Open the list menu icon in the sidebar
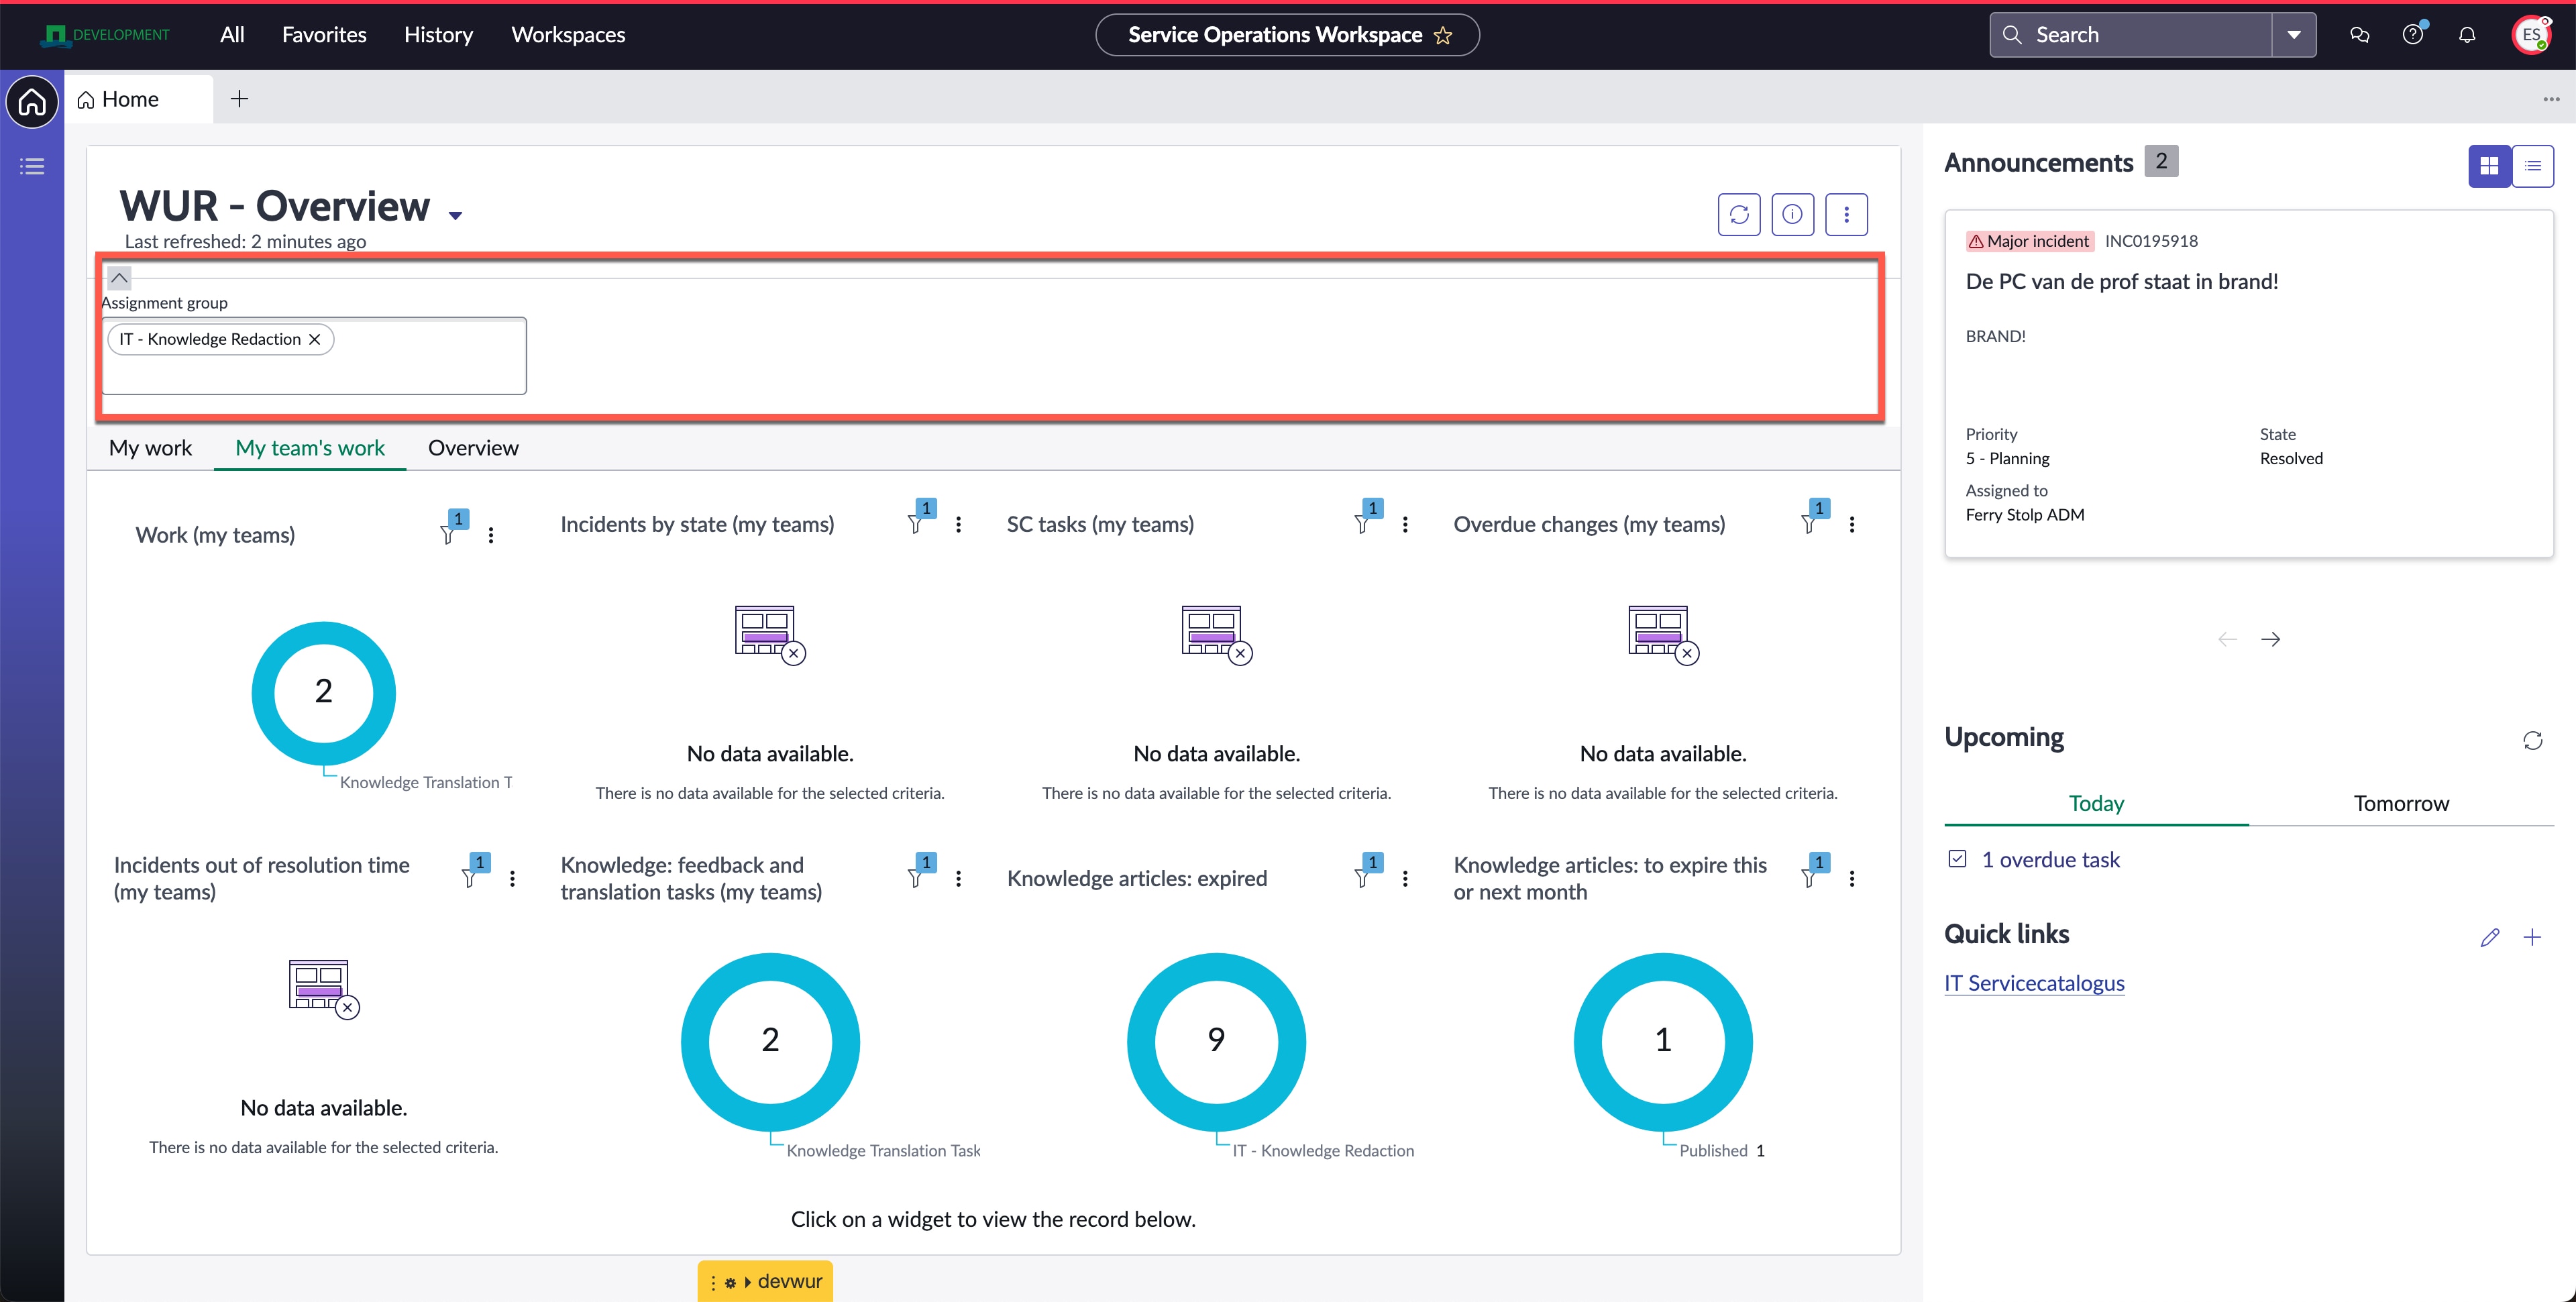2576x1302 pixels. [x=32, y=166]
